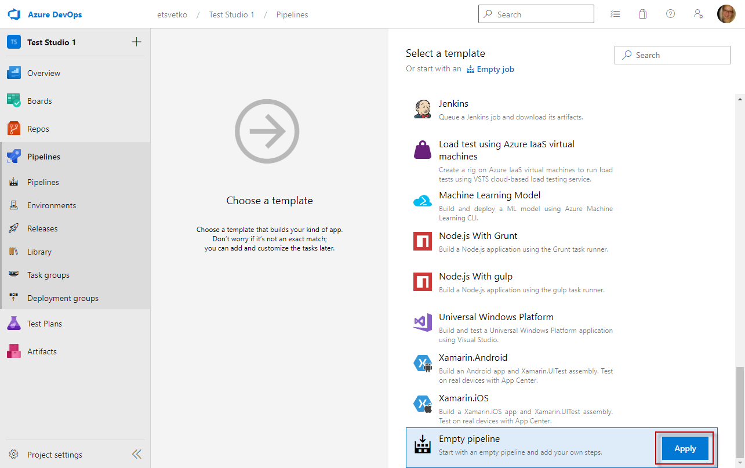745x468 pixels.
Task: Select the Xamarin.iOS icon
Action: [x=422, y=404]
